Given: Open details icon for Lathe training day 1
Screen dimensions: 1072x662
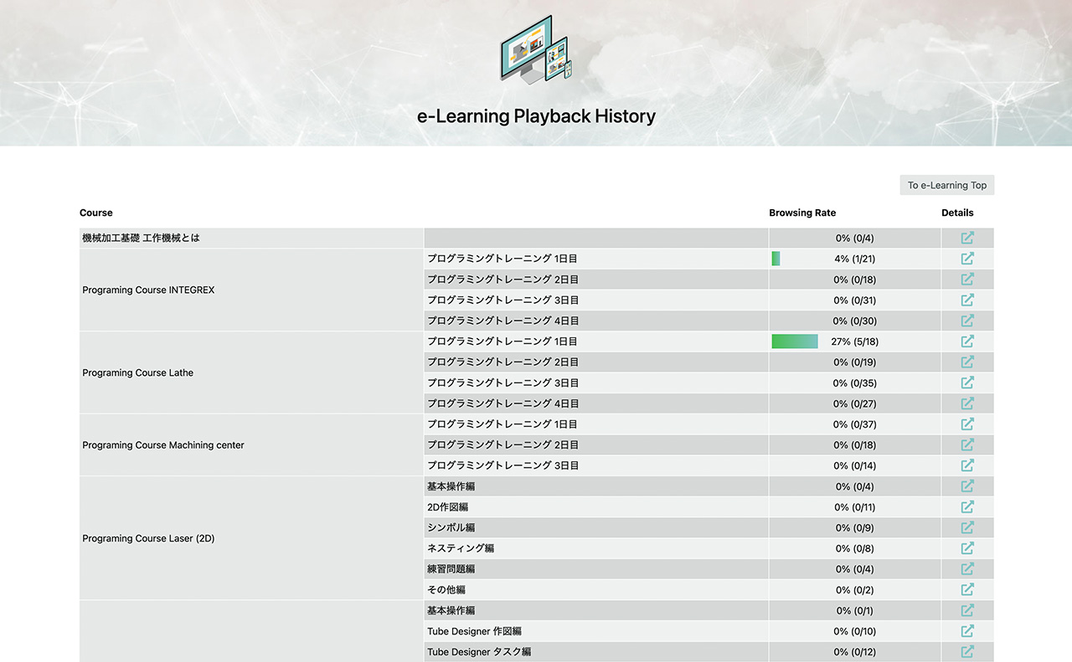Looking at the screenshot, I should (967, 341).
